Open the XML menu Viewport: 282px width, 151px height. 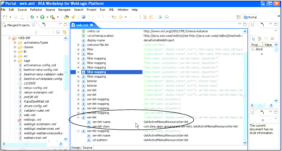click(111, 10)
